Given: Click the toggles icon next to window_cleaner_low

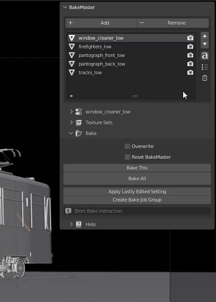Looking at the screenshot, I should click(79, 112).
